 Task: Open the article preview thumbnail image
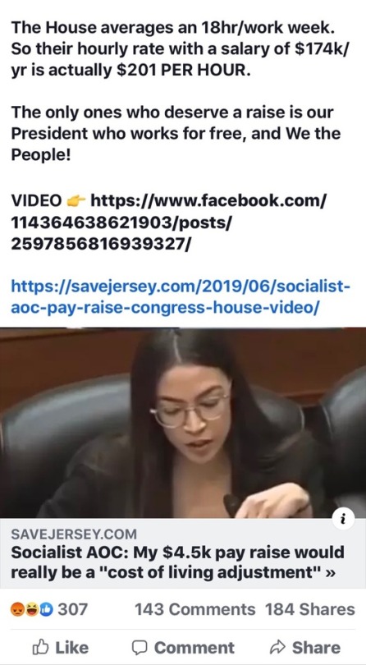183,423
